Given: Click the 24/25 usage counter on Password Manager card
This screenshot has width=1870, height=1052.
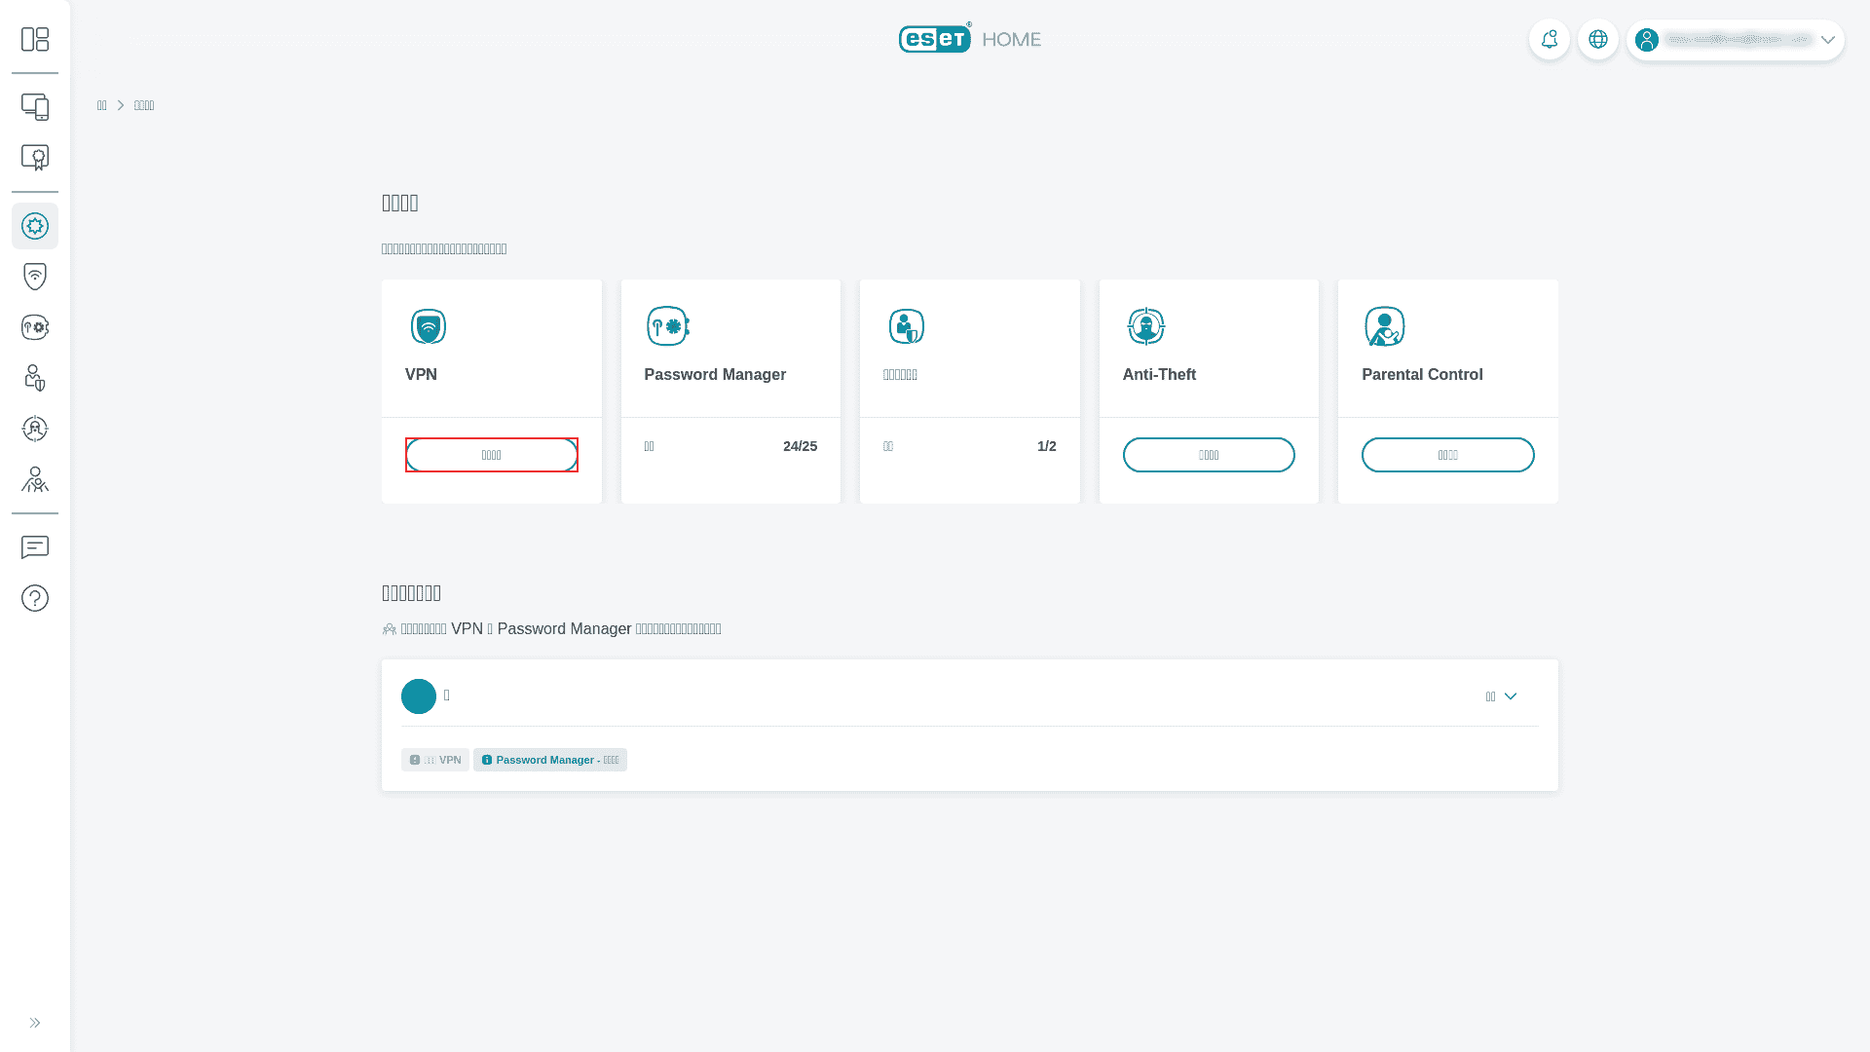Looking at the screenshot, I should (801, 446).
